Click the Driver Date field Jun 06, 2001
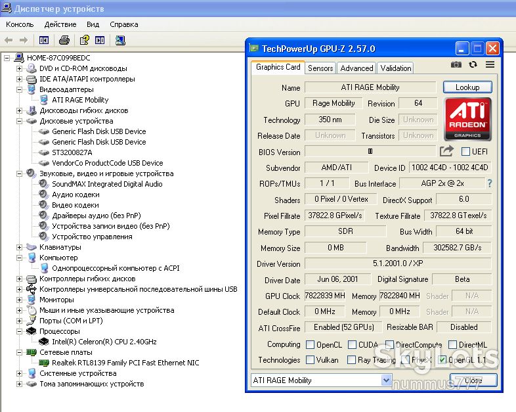The width and height of the screenshot is (516, 412). (337, 279)
